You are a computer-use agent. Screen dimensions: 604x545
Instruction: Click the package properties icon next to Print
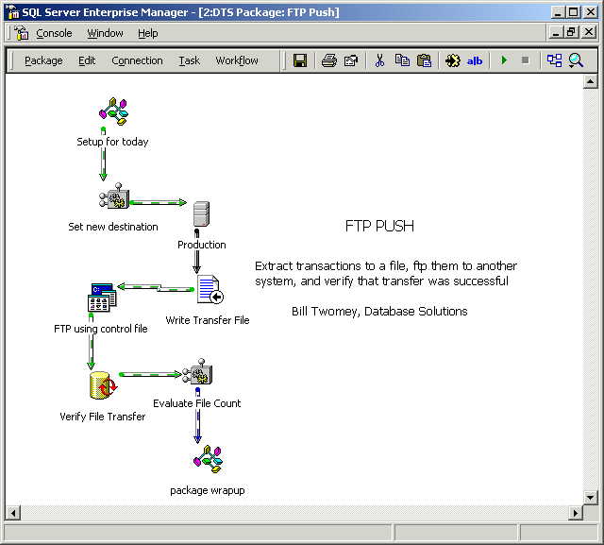point(351,60)
